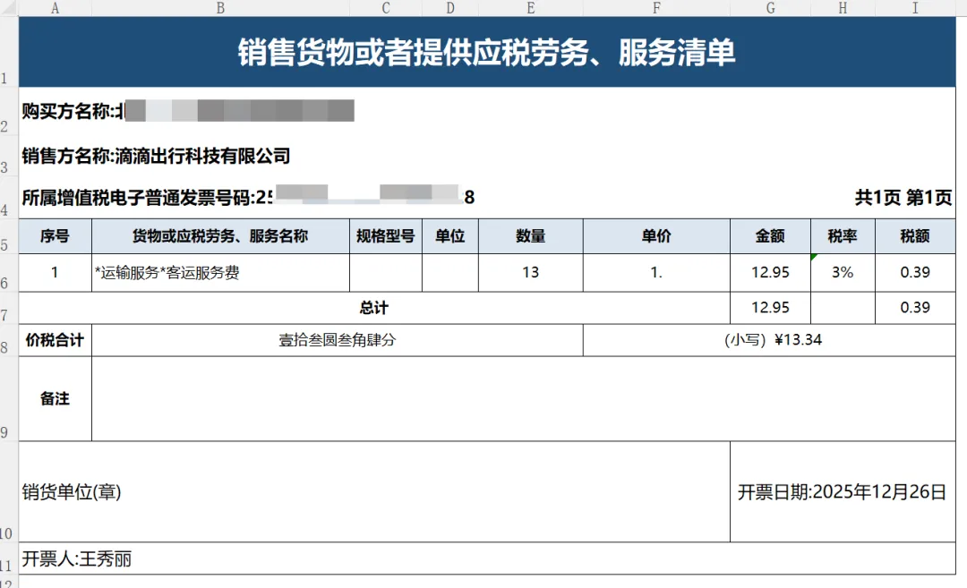Select row 3 header
The width and height of the screenshot is (967, 588).
(x=9, y=157)
